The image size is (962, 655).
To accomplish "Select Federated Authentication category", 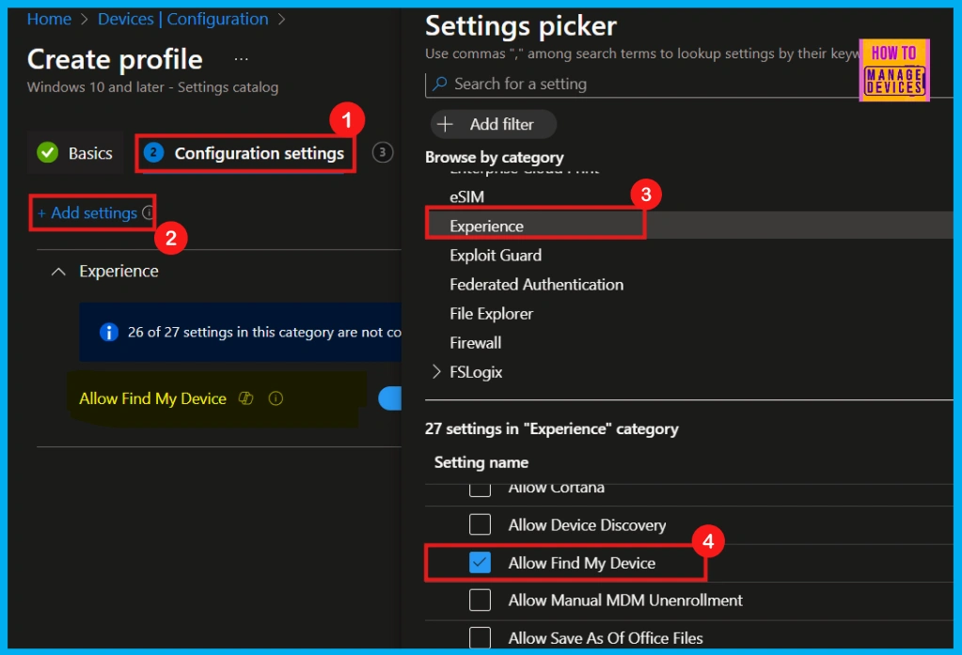I will coord(536,285).
